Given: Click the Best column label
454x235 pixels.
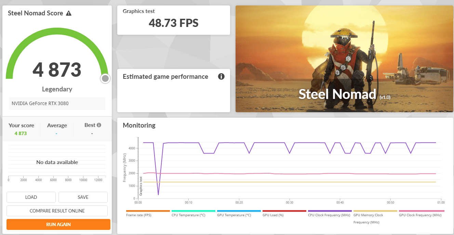Looking at the screenshot, I should (x=90, y=125).
